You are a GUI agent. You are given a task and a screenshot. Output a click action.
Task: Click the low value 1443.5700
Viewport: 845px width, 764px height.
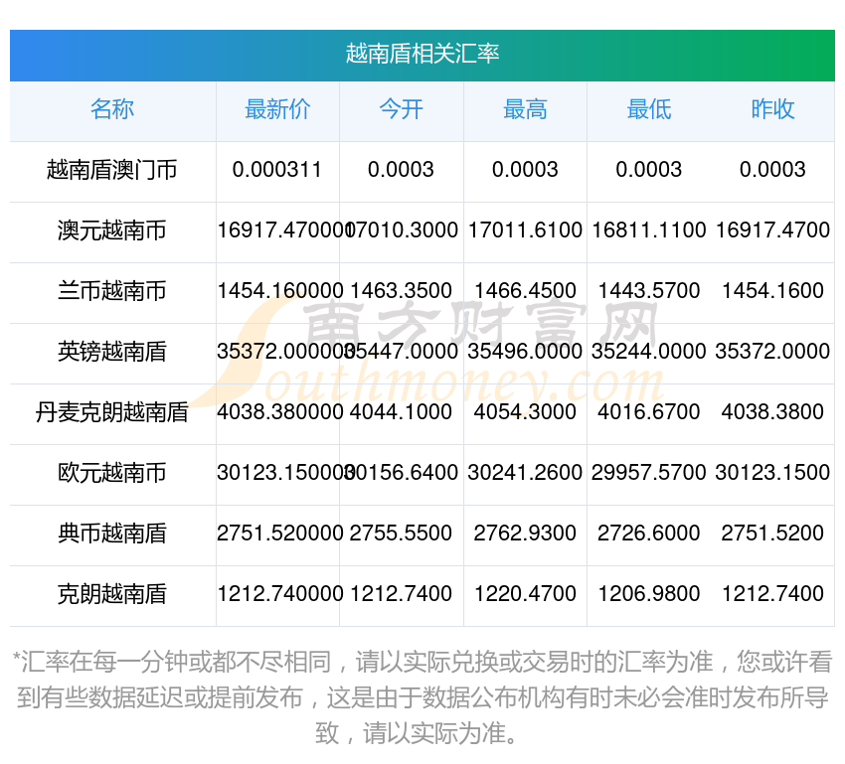649,291
